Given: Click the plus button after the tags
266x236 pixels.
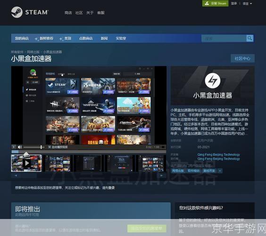Looking at the screenshot, I should click(220, 171).
